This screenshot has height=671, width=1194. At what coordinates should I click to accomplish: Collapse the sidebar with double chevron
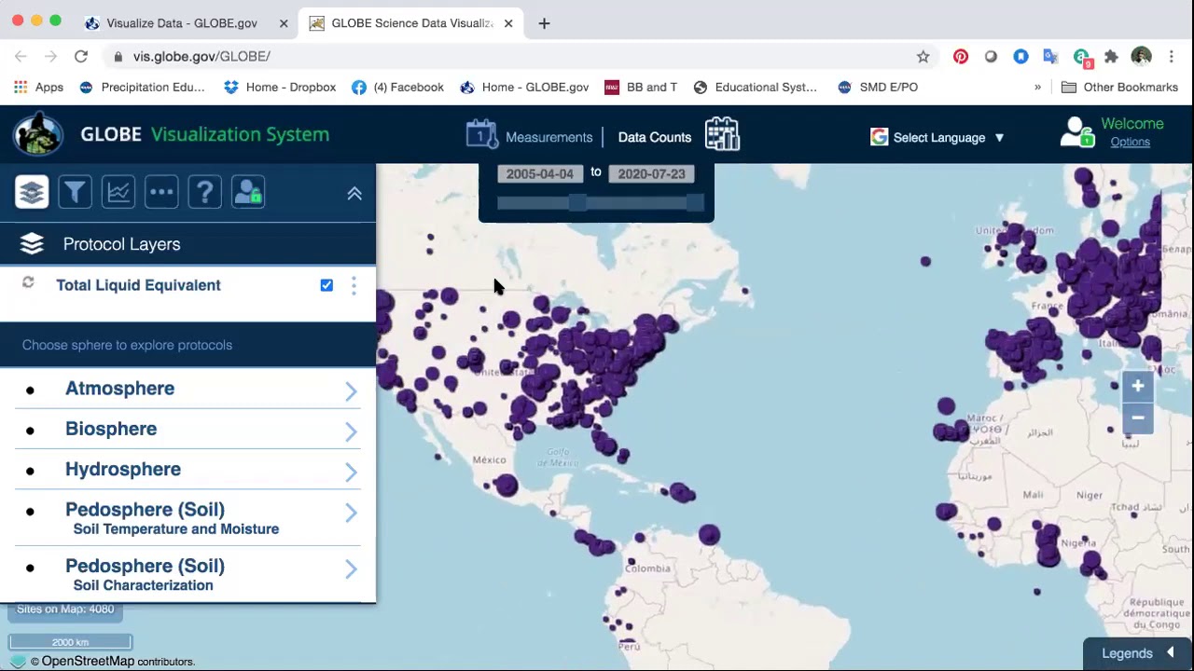point(354,194)
